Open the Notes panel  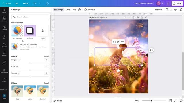point(58,100)
